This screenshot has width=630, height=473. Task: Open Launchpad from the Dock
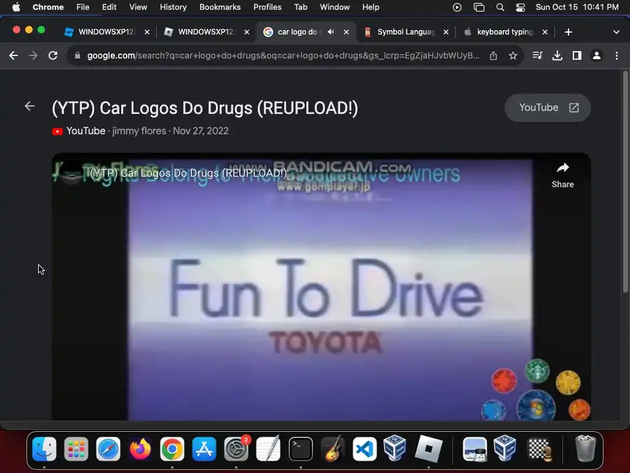point(76,449)
